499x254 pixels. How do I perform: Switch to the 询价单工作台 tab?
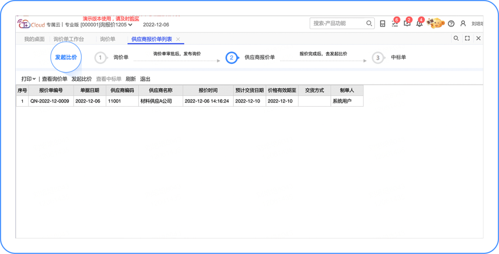(x=68, y=39)
